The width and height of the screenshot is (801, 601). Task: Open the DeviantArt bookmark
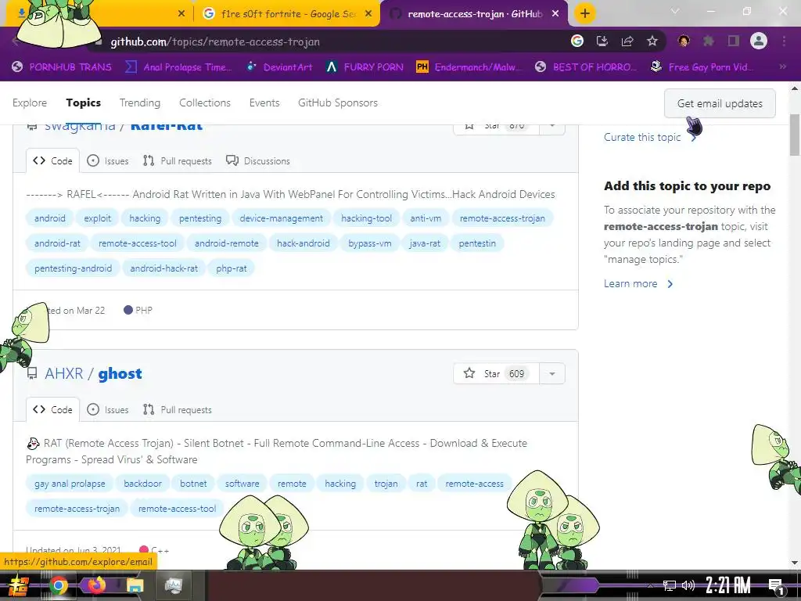(279, 67)
